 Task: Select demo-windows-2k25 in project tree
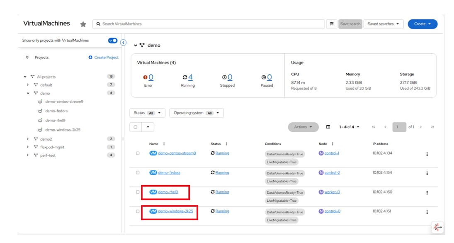click(x=63, y=130)
